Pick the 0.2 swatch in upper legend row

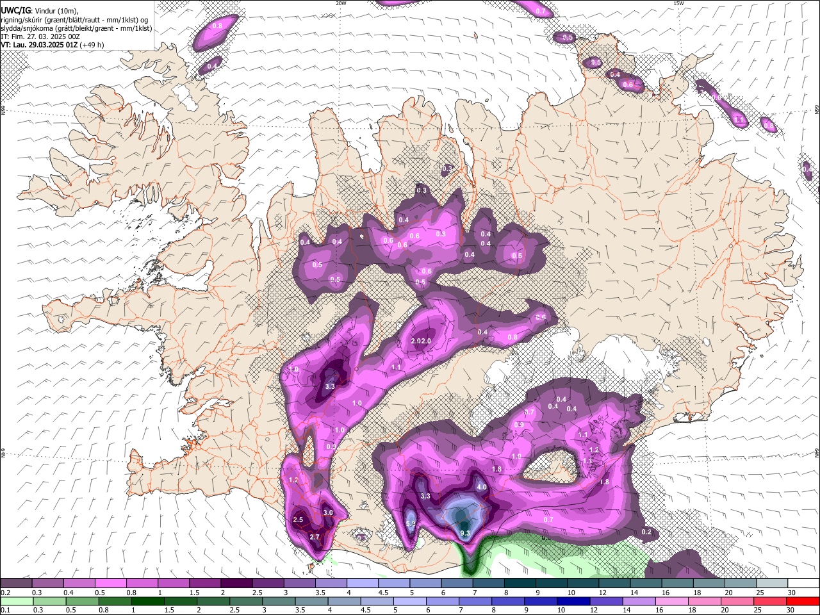pyautogui.click(x=16, y=583)
